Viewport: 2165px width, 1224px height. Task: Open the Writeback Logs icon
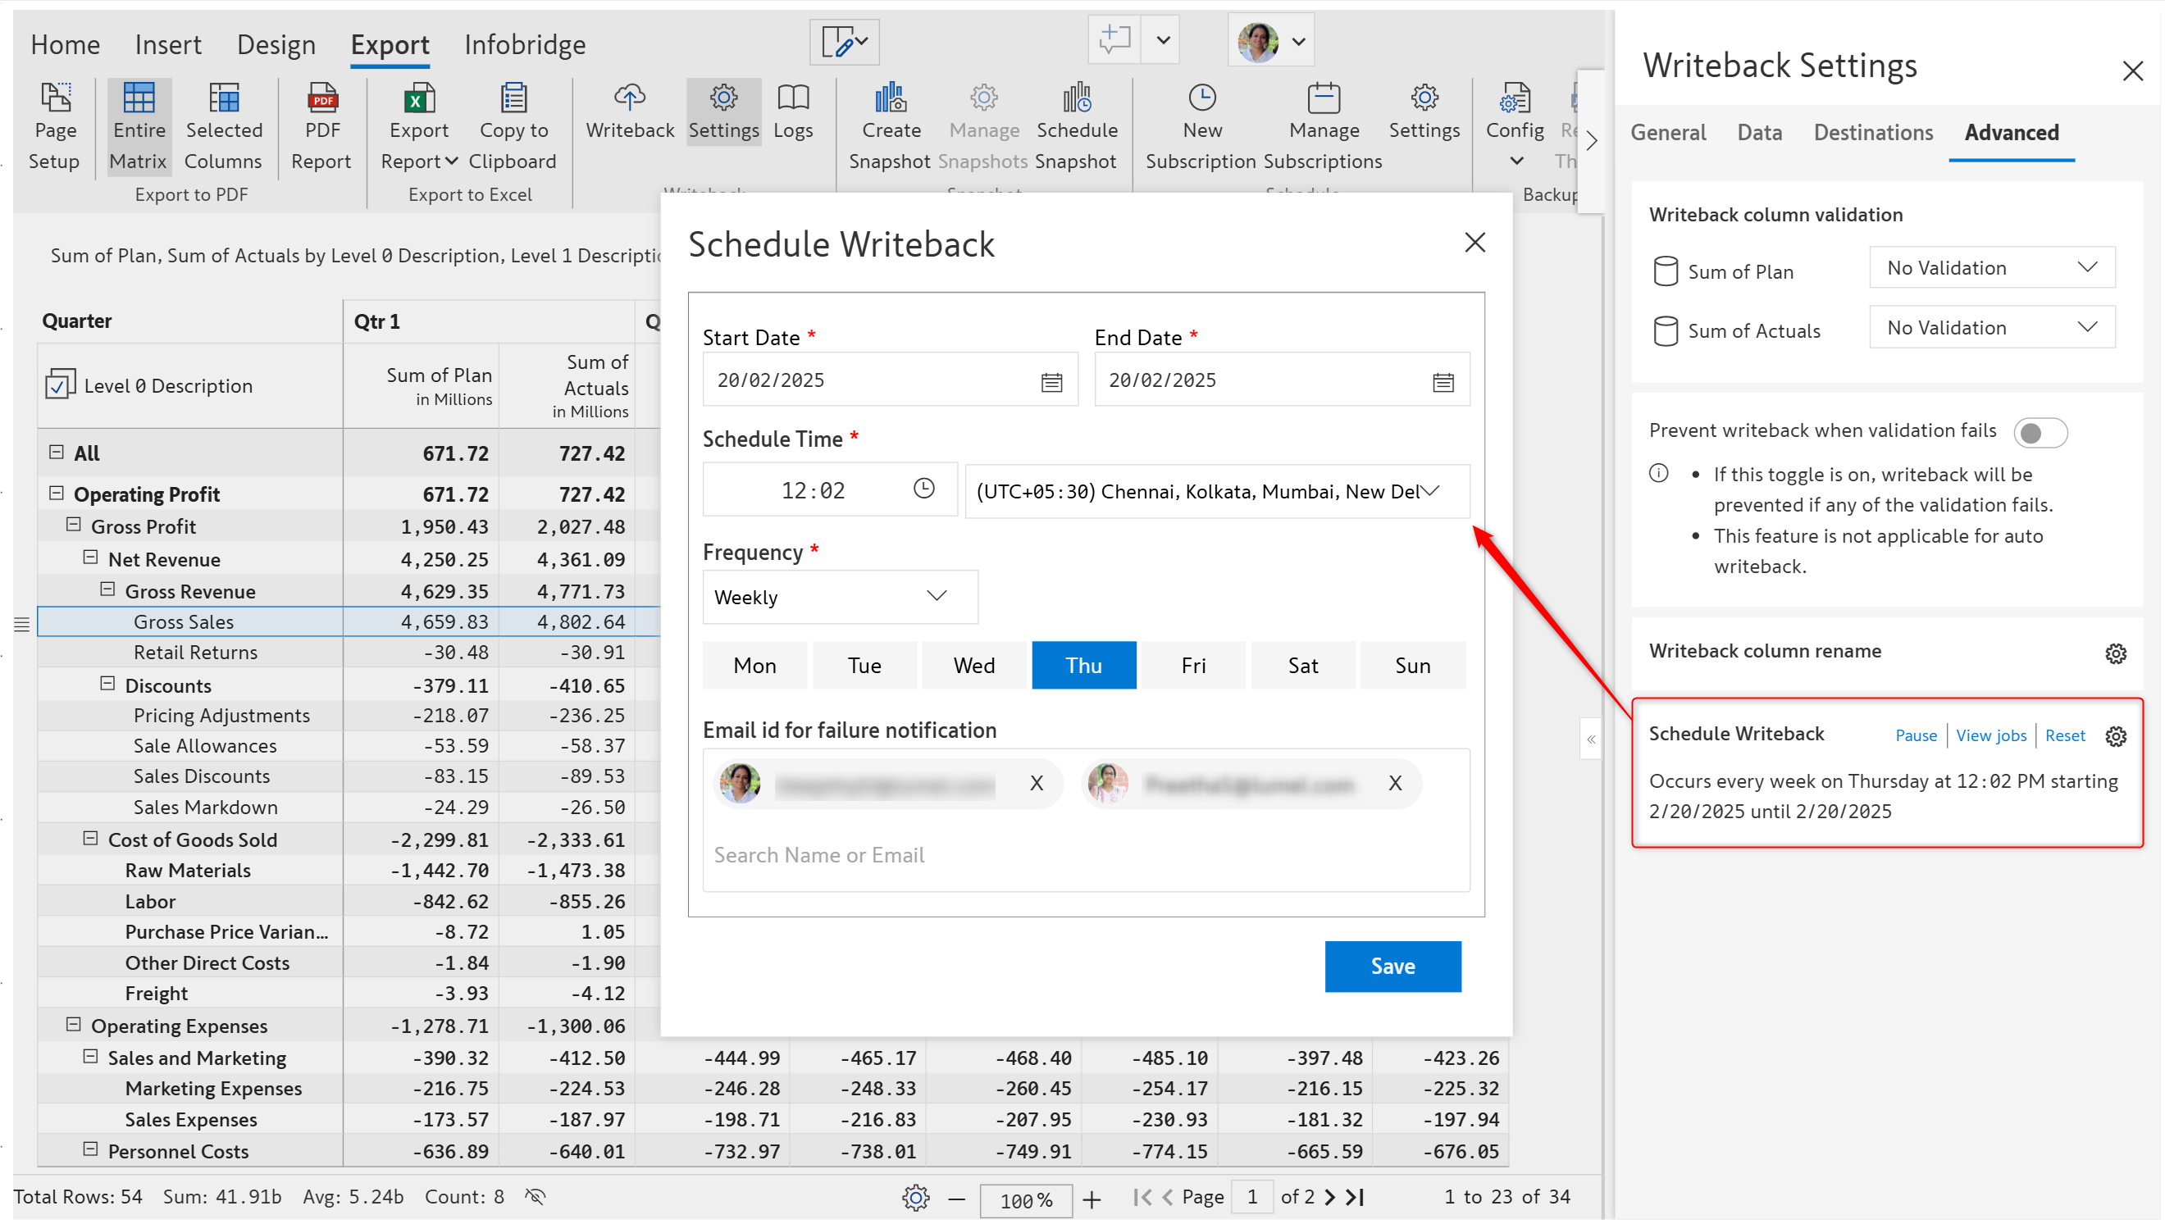coord(792,99)
